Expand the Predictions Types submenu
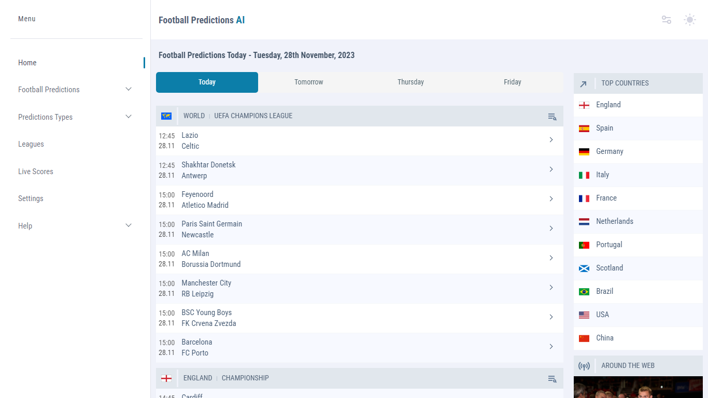The image size is (708, 398). 129,117
